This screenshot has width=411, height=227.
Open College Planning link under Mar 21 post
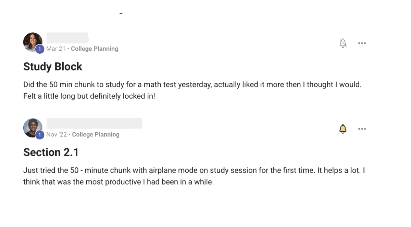click(95, 49)
